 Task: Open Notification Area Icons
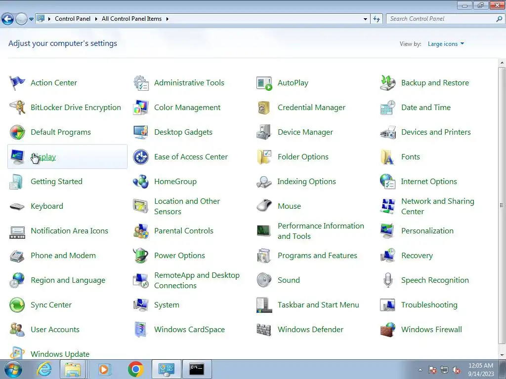(x=69, y=231)
